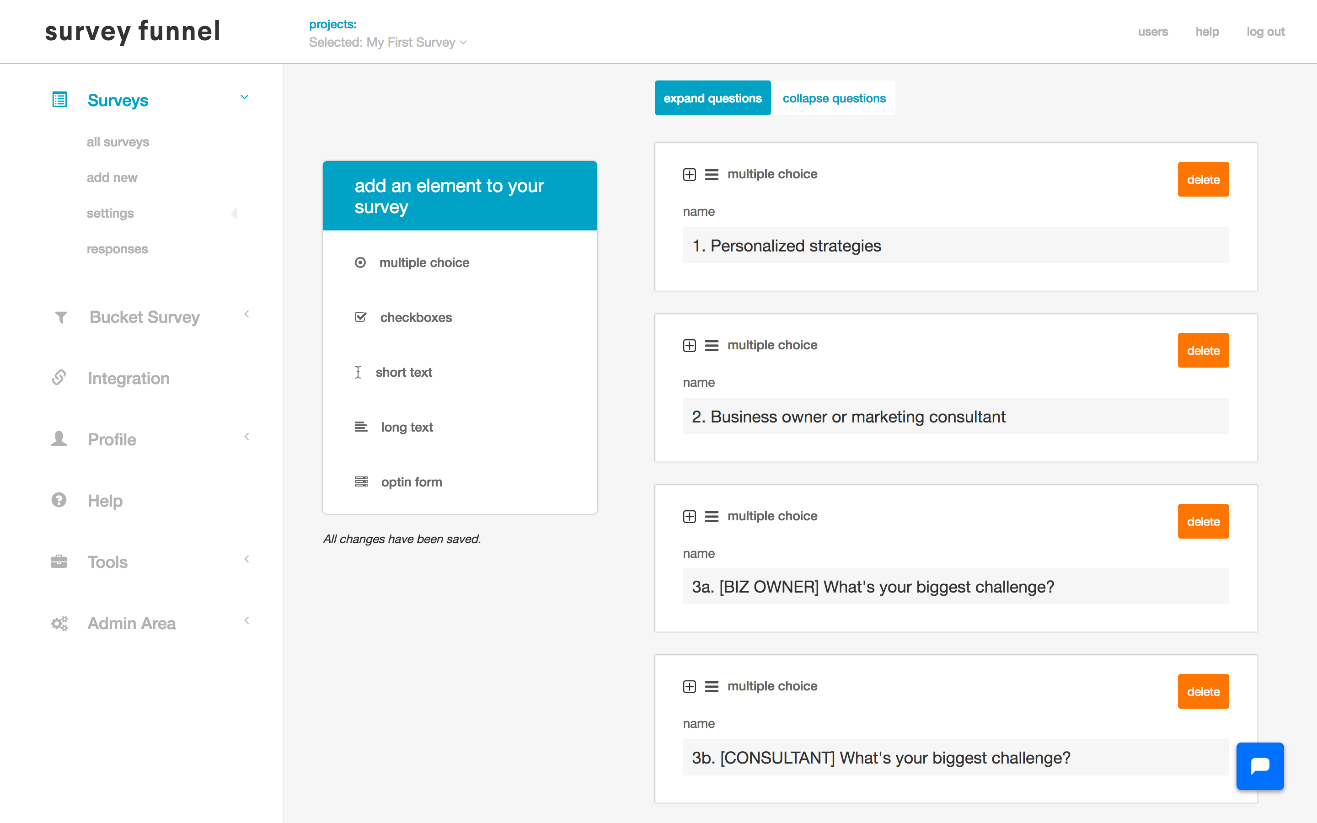This screenshot has width=1317, height=823.
Task: Collapse the Surveys sidebar section chevron
Action: pos(244,97)
